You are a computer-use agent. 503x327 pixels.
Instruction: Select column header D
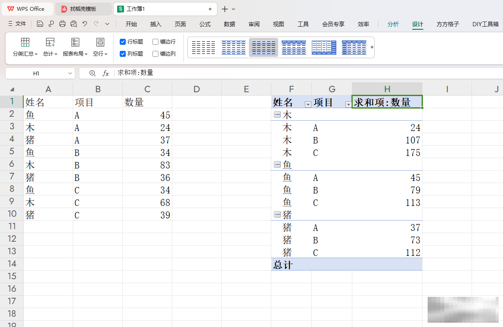(197, 89)
